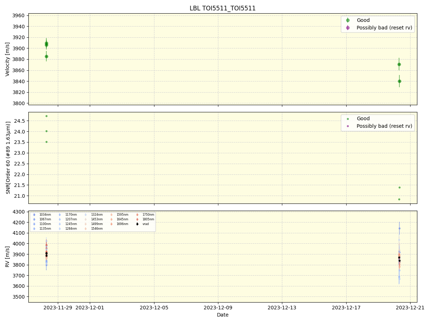Click the SNR[Order 60] y-axis label
This screenshot has width=431, height=323.
pyautogui.click(x=8, y=158)
